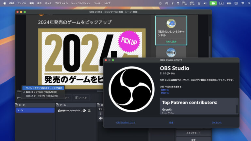Viewport: 251px width, 141px height.
Task: Open the Wi-Fi menu in the menu bar
Action: (x=243, y=3)
